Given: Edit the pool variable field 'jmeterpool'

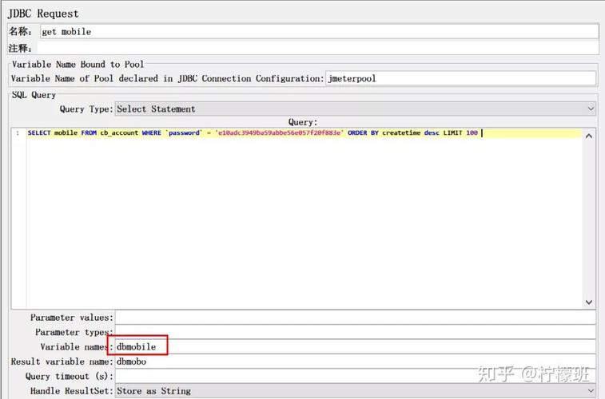Looking at the screenshot, I should 460,78.
